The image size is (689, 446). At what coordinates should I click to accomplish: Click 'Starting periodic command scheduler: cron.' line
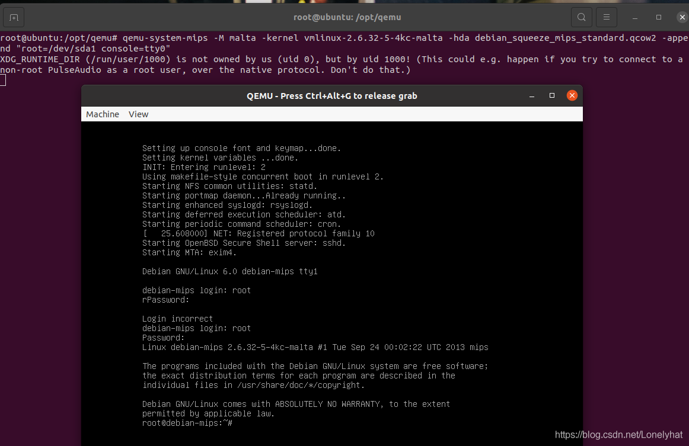pos(242,224)
